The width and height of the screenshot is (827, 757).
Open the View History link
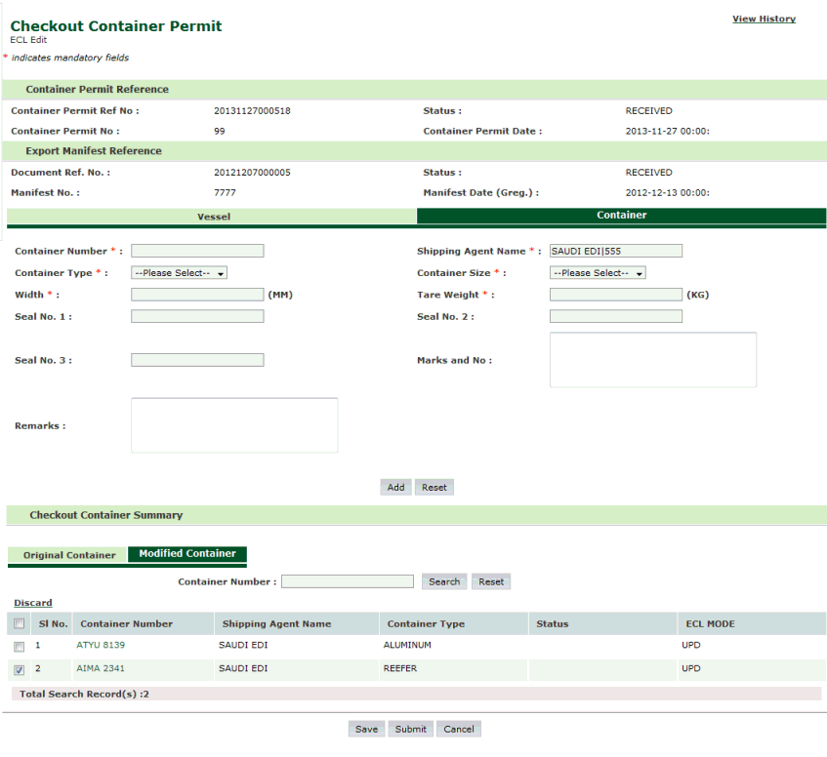point(764,19)
